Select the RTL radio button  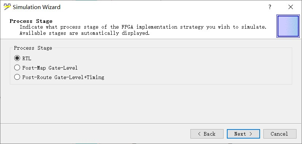click(17, 58)
